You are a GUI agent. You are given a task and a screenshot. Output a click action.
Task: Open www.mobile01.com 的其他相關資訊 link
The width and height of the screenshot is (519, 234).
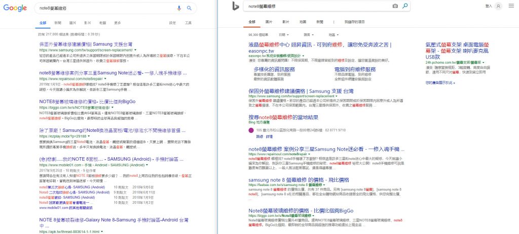click(x=65, y=208)
